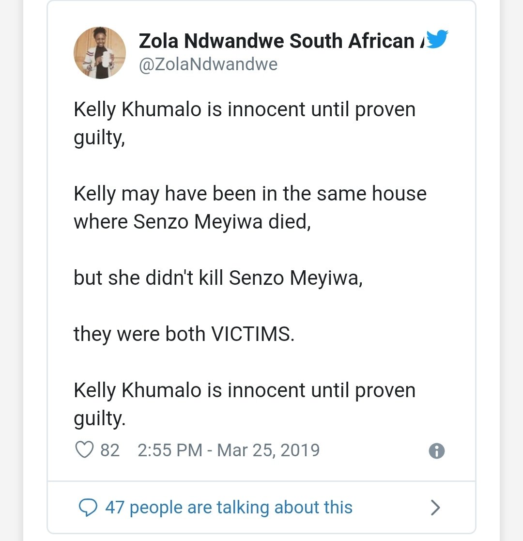Visit the @ZolaNdwandwe handle
Viewport: 523px width, 541px height.
coord(208,65)
